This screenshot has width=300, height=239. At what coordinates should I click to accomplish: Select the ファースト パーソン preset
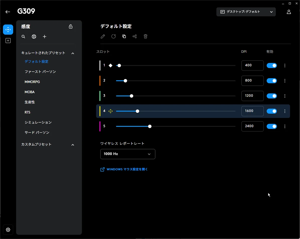click(40, 72)
